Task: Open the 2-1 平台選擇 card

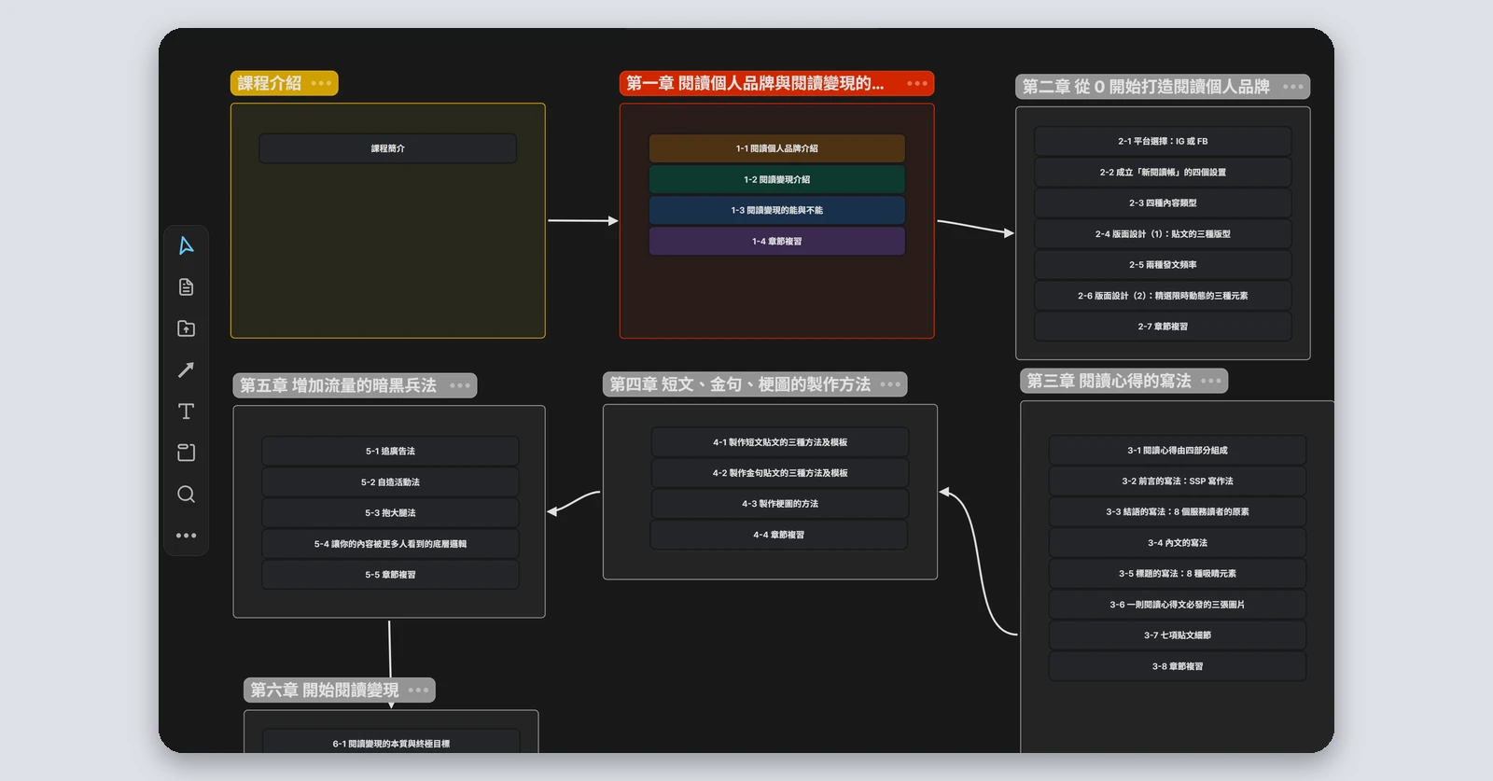Action: [1163, 141]
